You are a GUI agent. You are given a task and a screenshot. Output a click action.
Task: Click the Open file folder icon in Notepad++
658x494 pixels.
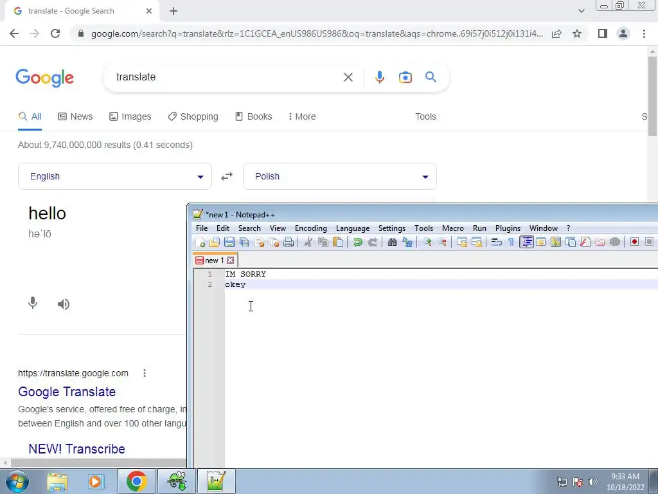click(215, 242)
